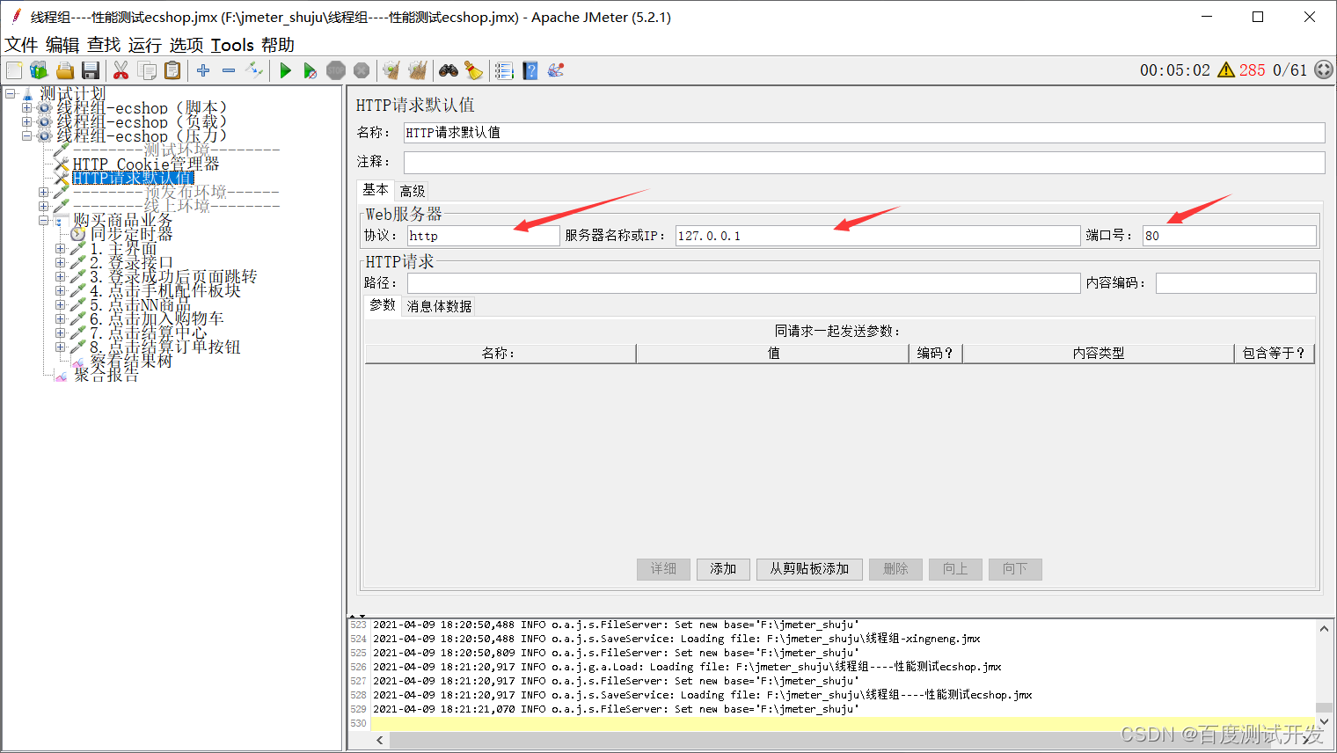Click the Clear single-broom icon

391,70
